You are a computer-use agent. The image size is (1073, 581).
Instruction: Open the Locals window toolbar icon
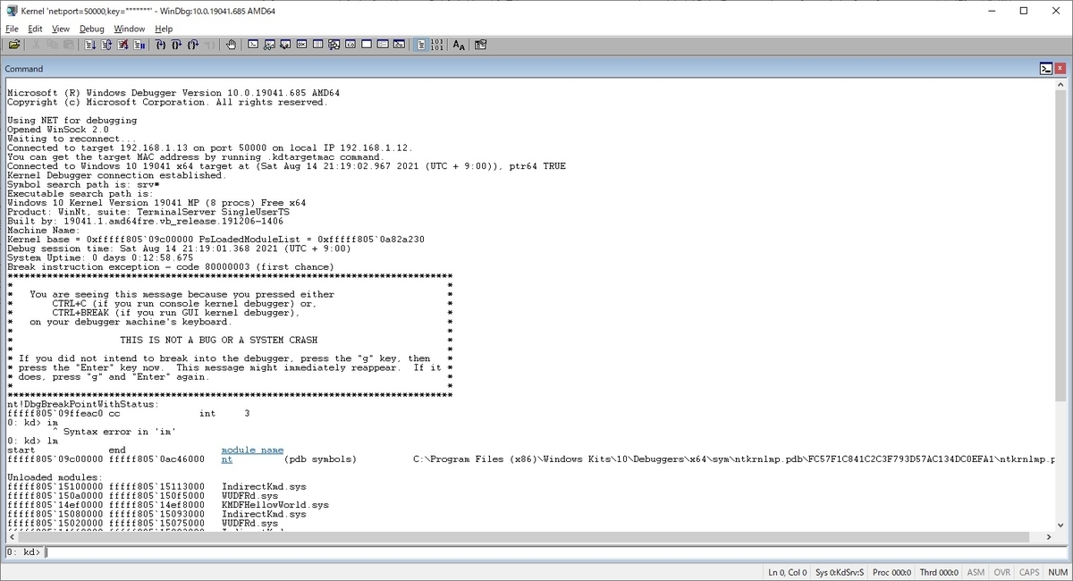285,44
